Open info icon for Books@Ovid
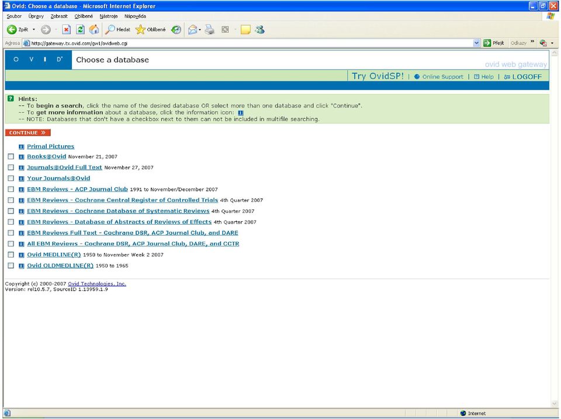This screenshot has width=561, height=419. tap(22, 157)
